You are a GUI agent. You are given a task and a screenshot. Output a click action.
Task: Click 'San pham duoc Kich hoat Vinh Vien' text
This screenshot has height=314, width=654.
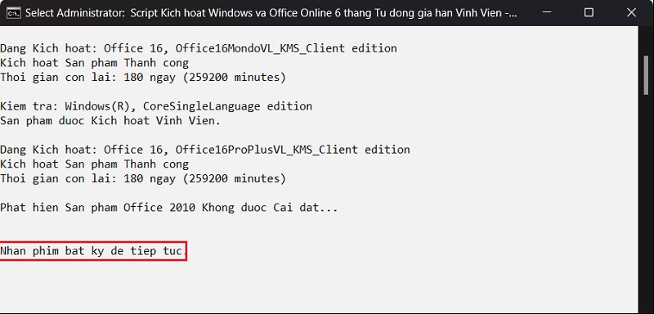110,121
